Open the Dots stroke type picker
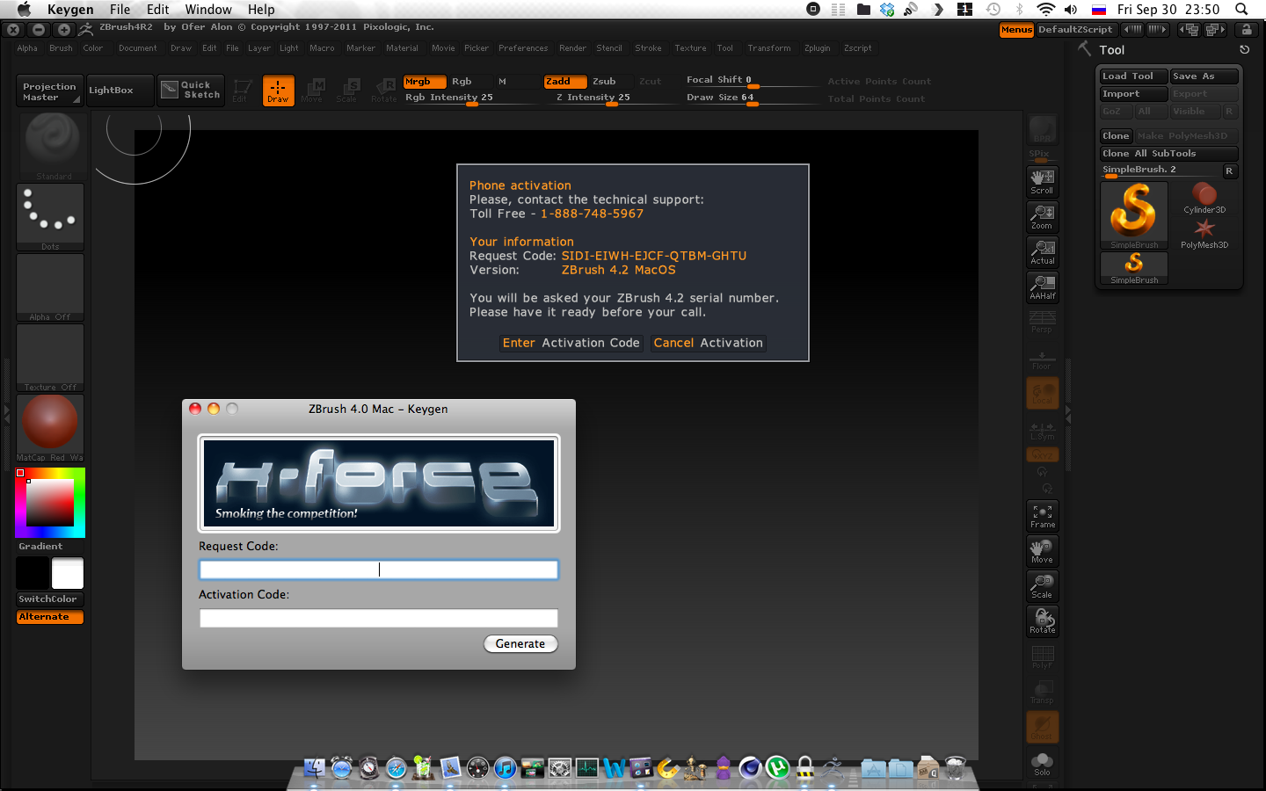 click(x=50, y=216)
